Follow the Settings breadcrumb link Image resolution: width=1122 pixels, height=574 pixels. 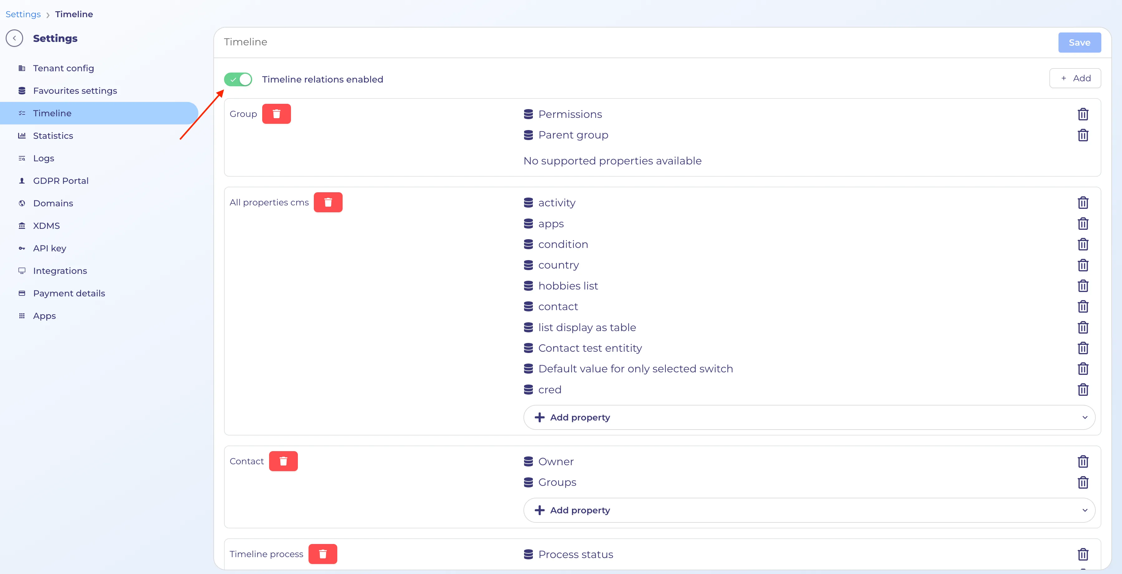(x=23, y=14)
